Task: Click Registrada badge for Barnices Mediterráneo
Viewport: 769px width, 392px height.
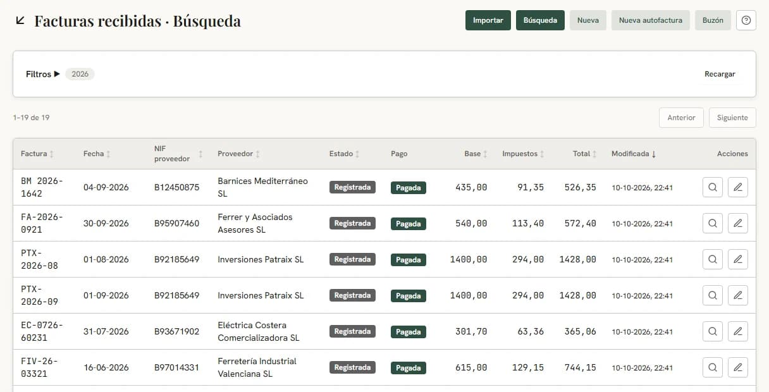Action: pyautogui.click(x=352, y=187)
